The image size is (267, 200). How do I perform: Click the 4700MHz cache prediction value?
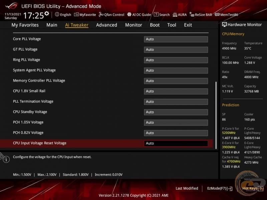(x=234, y=161)
